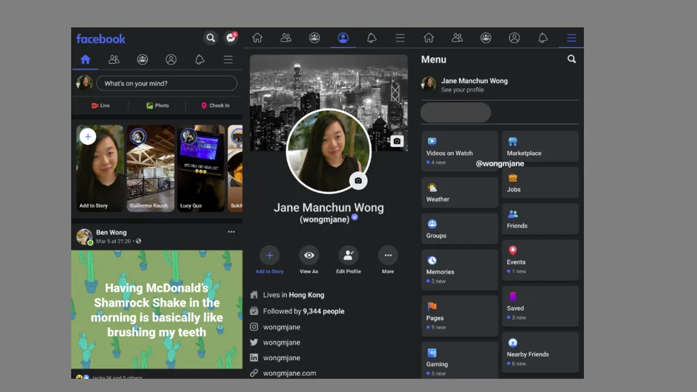Visit wongmjane.com website link

[283, 373]
